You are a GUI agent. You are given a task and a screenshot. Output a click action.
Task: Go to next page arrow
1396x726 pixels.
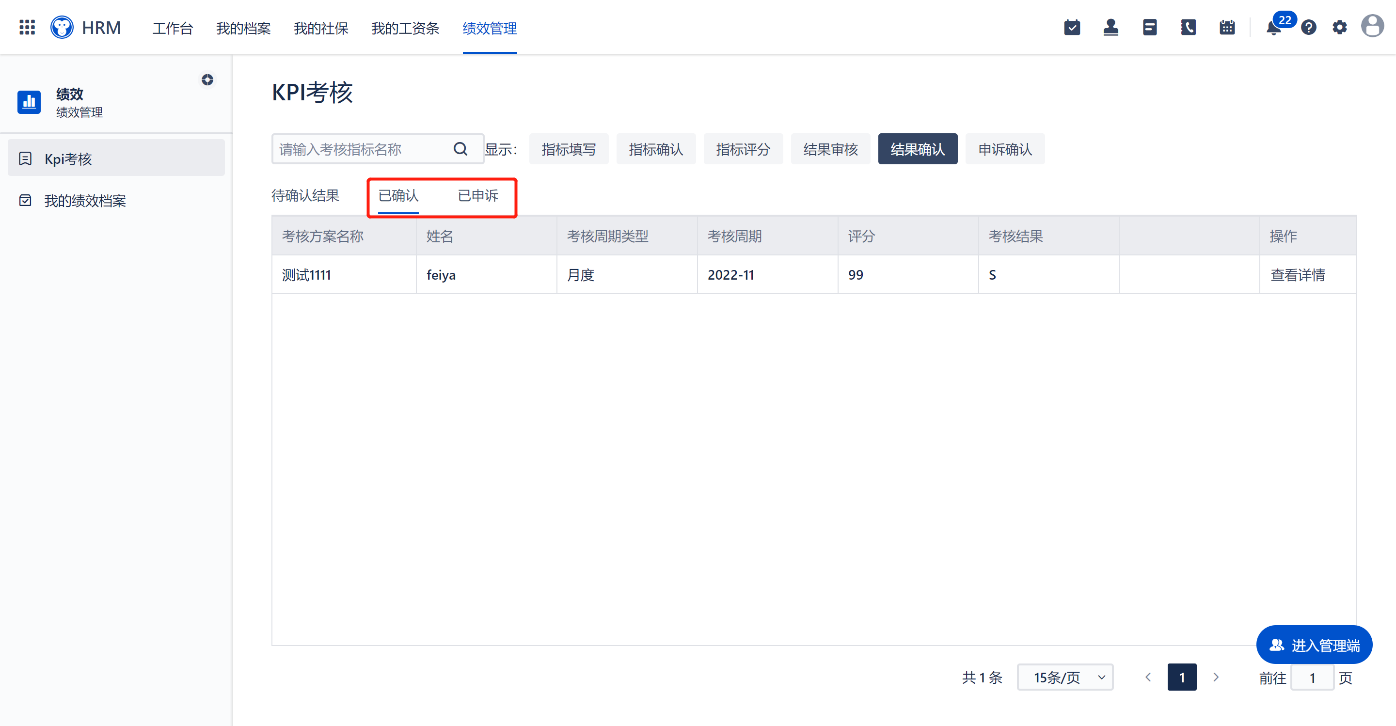(x=1216, y=677)
